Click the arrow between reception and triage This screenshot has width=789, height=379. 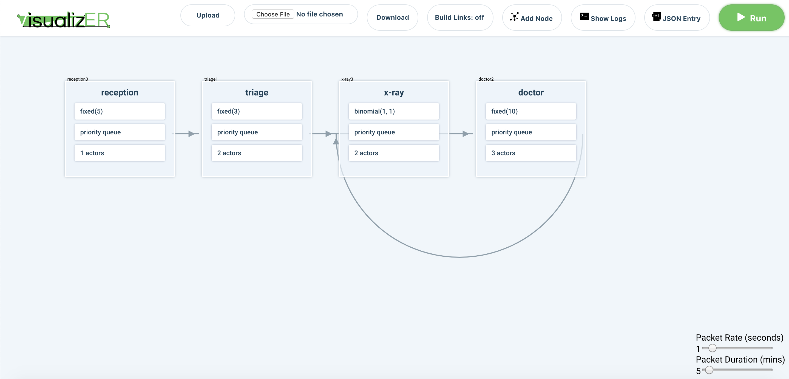click(x=191, y=134)
